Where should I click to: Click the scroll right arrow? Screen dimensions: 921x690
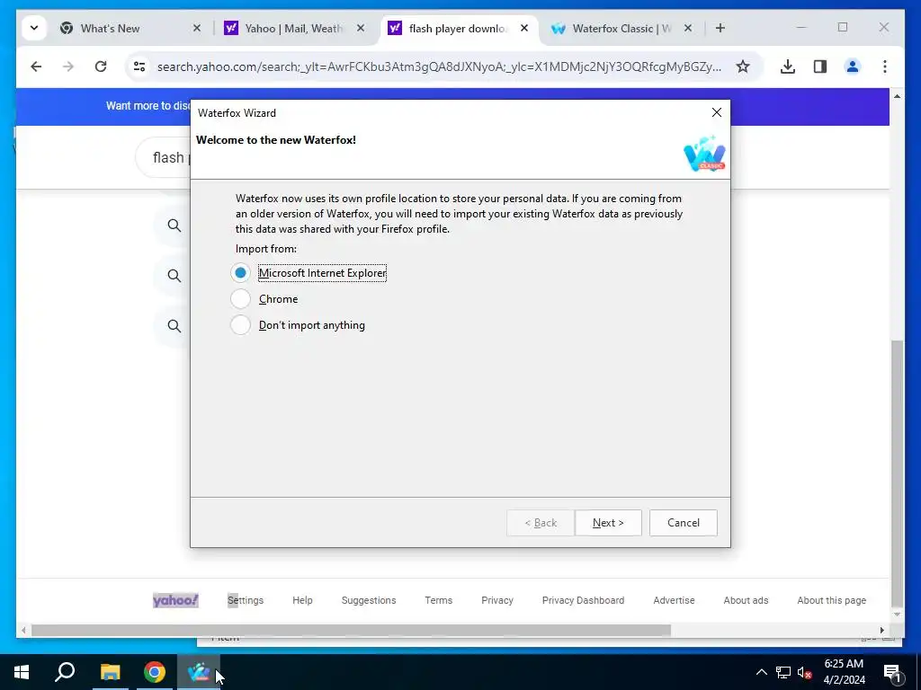pos(881,630)
